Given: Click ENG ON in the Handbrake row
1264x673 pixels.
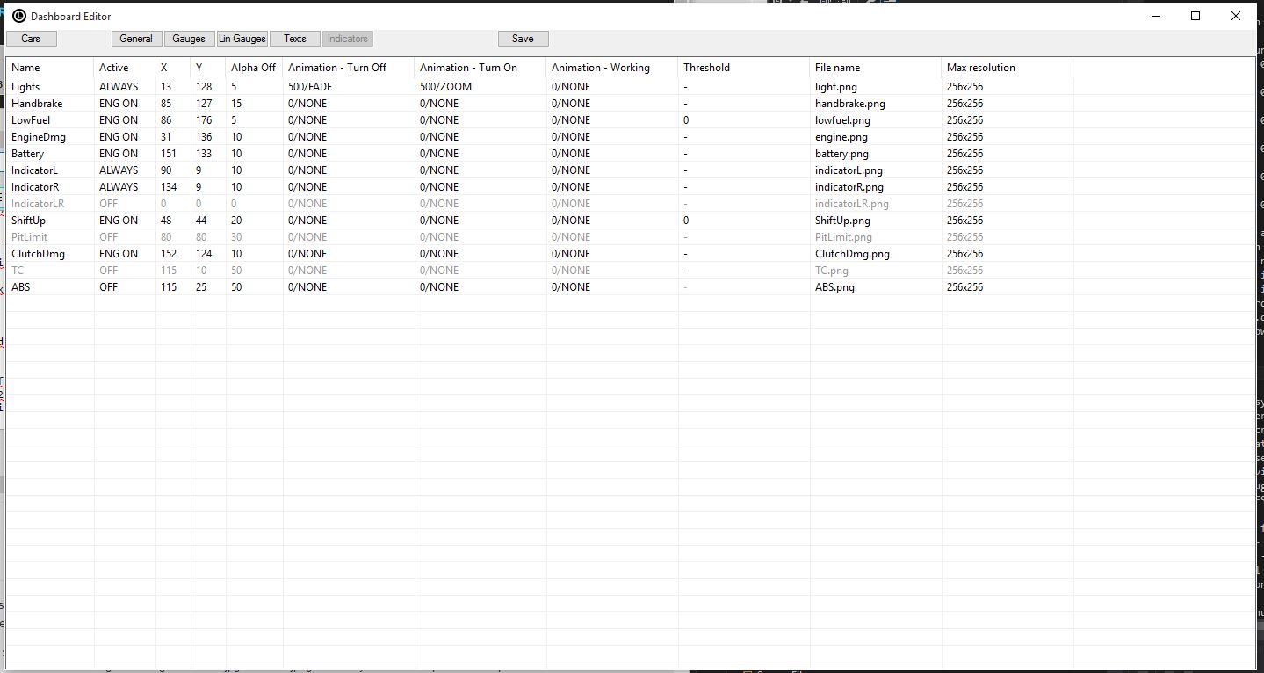Looking at the screenshot, I should point(119,104).
